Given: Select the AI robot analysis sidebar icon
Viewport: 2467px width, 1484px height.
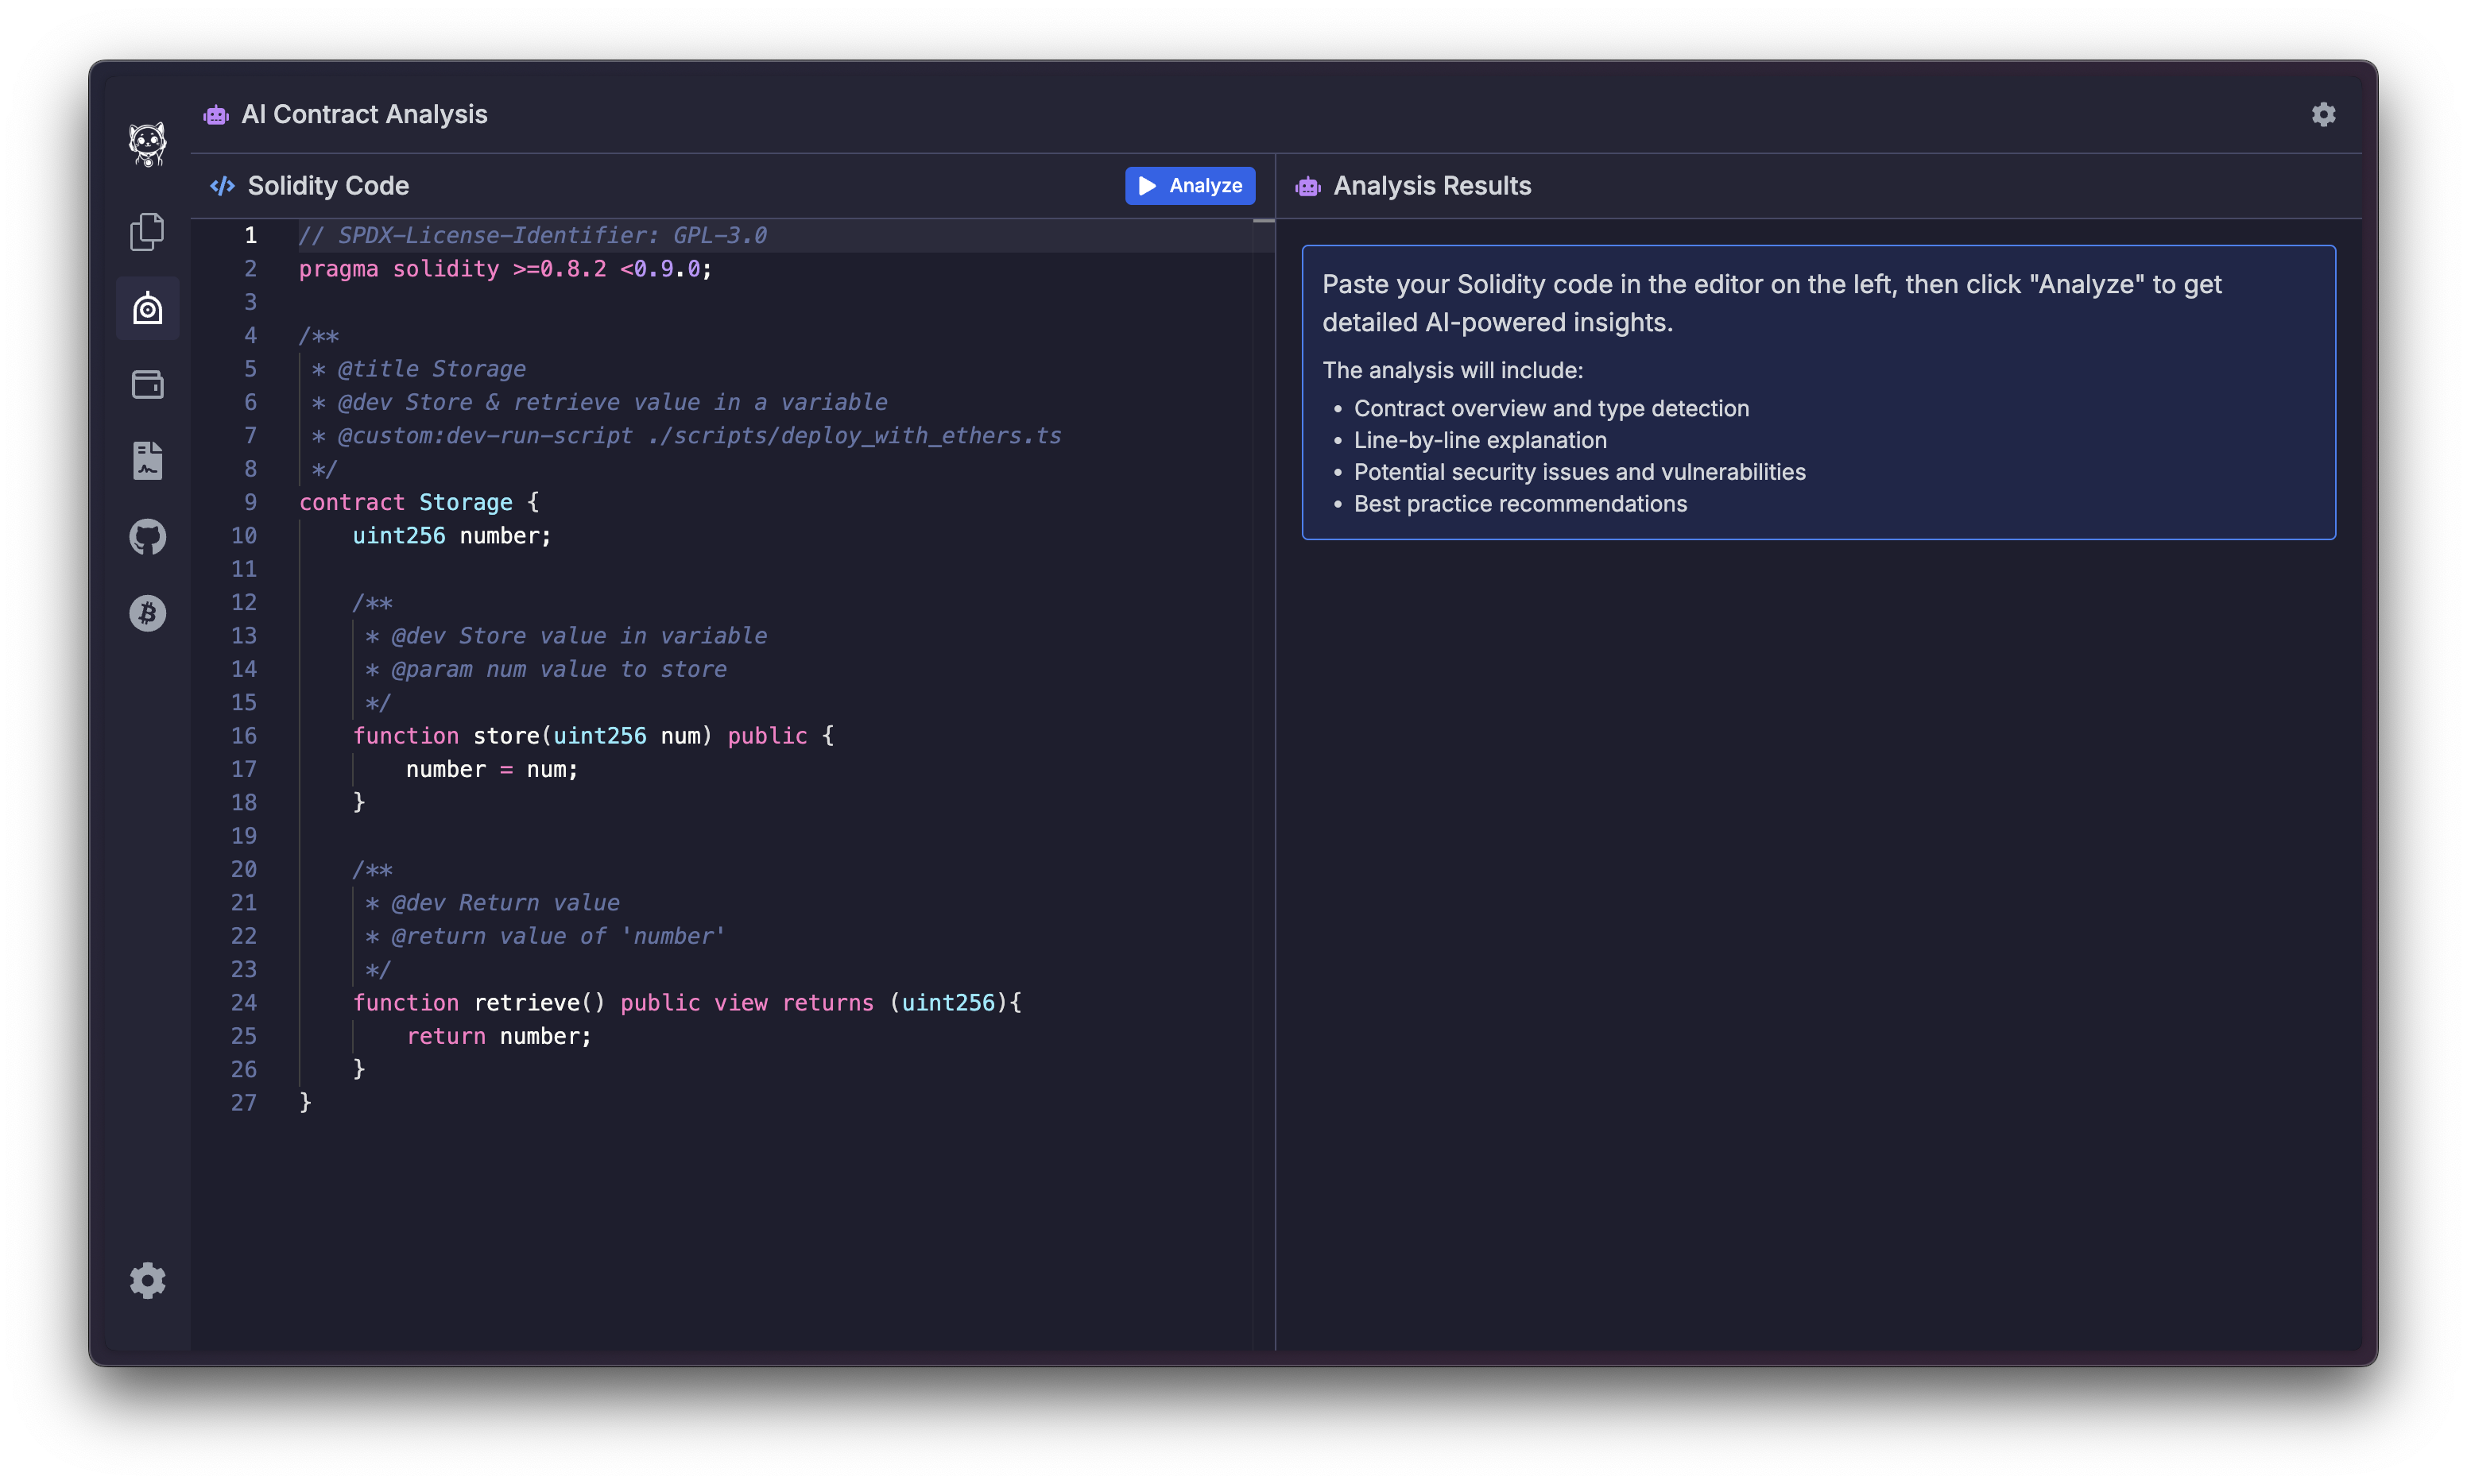Looking at the screenshot, I should (147, 308).
